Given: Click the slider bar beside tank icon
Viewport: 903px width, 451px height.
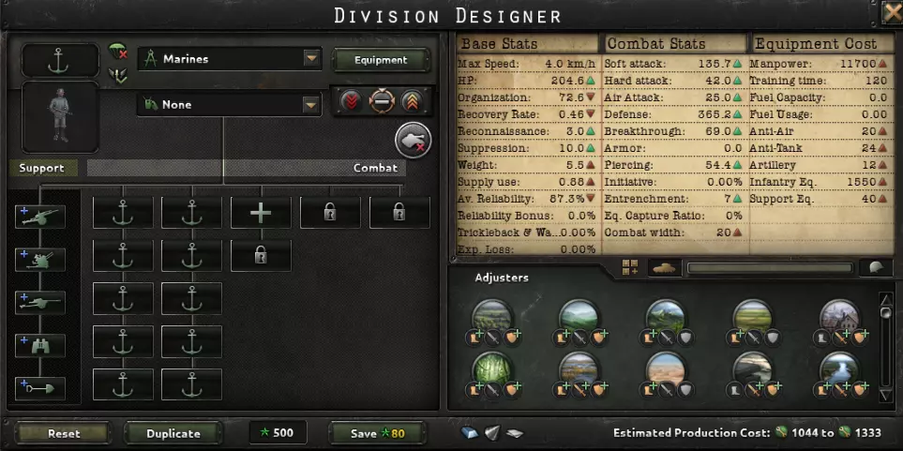Looking at the screenshot, I should tap(770, 268).
